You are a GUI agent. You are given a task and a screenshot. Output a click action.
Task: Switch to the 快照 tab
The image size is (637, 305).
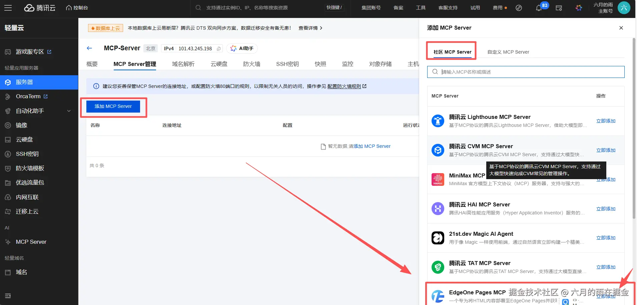320,64
